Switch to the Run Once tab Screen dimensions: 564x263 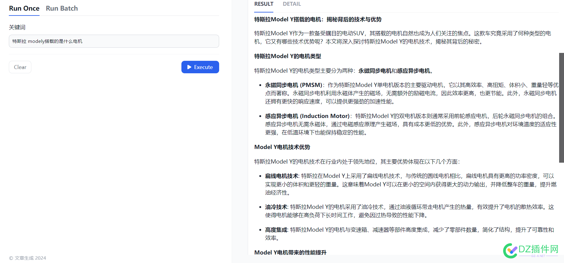point(24,8)
